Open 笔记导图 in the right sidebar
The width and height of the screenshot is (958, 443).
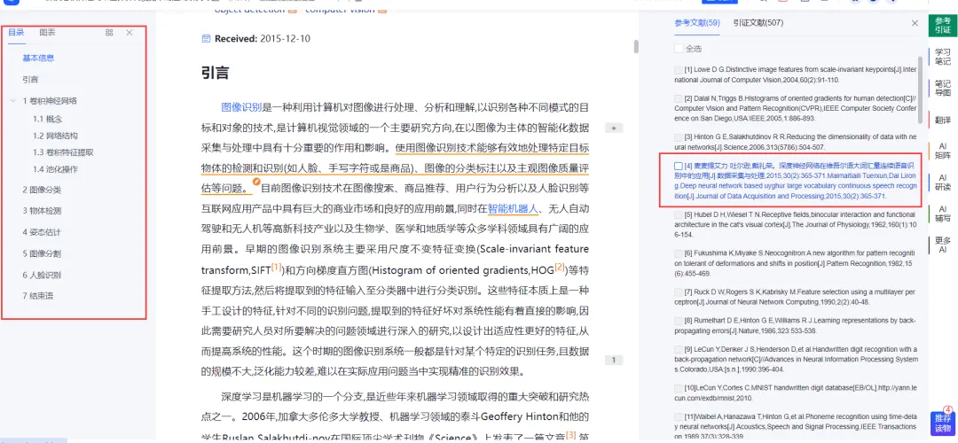point(943,88)
